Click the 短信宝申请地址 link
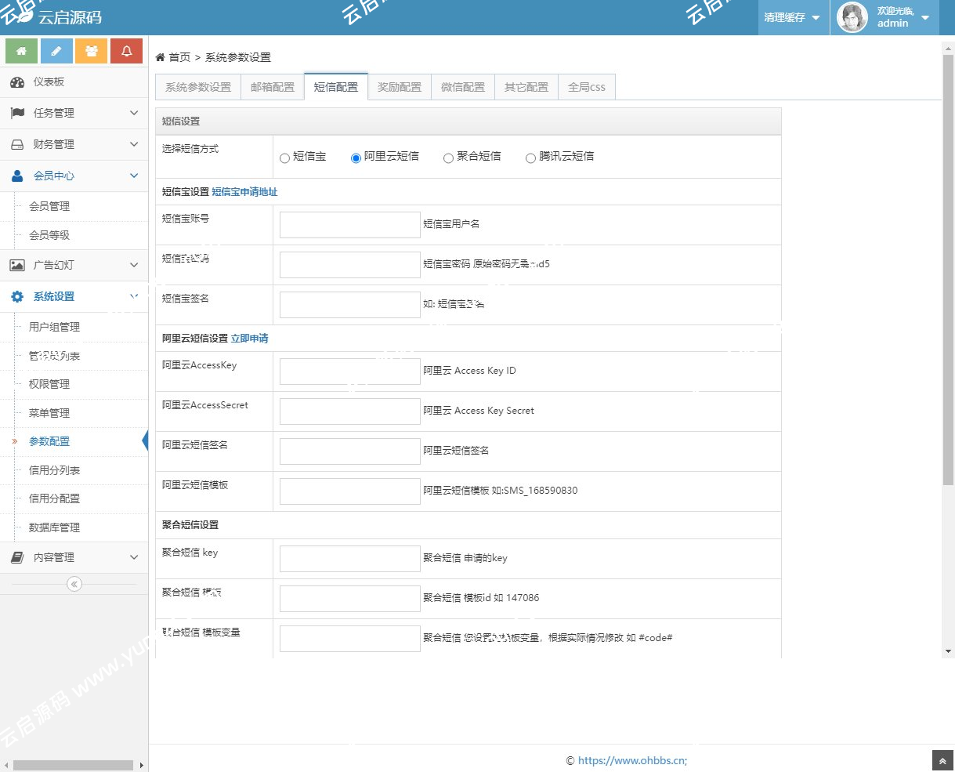 (244, 192)
